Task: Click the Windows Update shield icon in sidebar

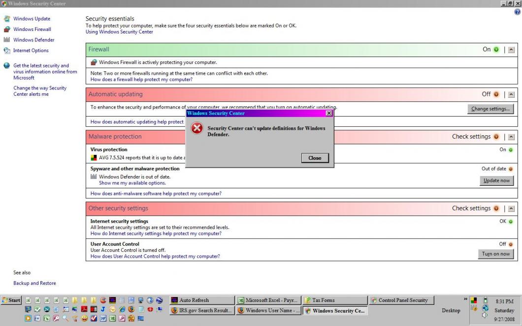Action: click(7, 19)
